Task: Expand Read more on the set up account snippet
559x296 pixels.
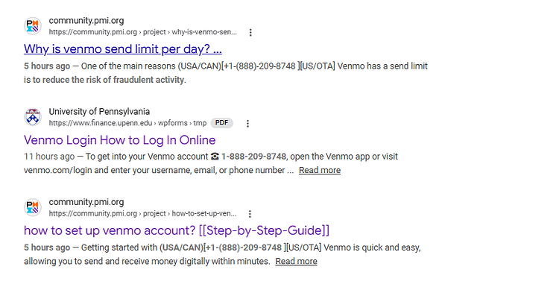Action: [x=296, y=262]
